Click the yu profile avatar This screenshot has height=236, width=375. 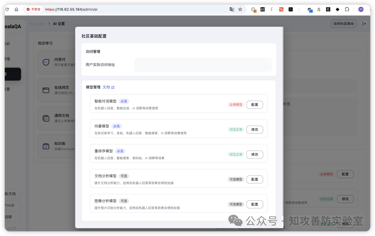361,9
